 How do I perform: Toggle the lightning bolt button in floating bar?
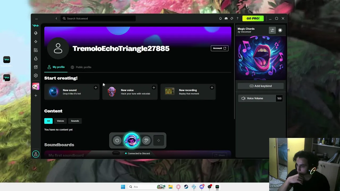point(159,140)
